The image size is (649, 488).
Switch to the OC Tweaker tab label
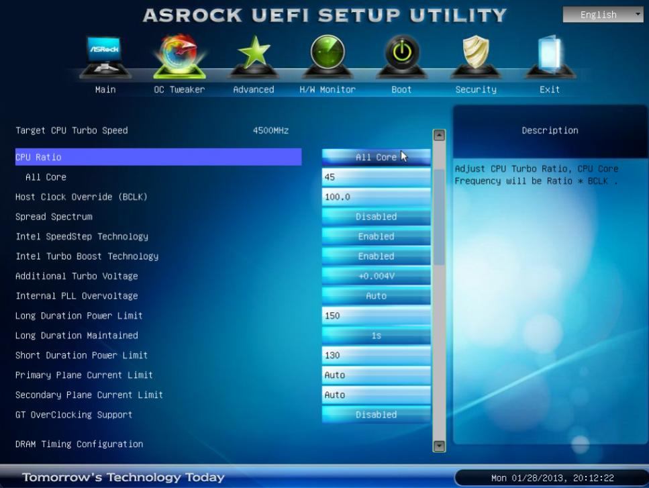click(x=179, y=89)
